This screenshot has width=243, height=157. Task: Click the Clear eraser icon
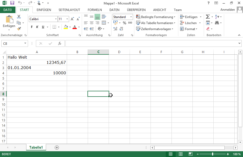pyautogui.click(x=208, y=29)
